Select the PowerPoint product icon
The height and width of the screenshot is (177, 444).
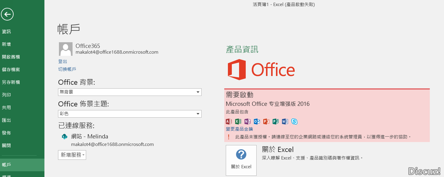pyautogui.click(x=266, y=122)
